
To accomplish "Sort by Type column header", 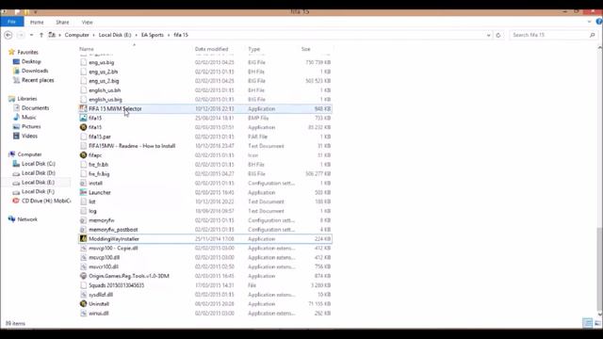I will coord(253,49).
